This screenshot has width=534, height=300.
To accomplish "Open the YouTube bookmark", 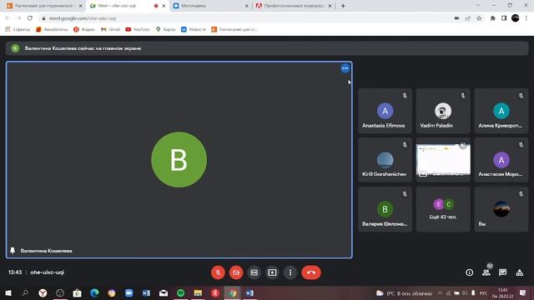I will pyautogui.click(x=138, y=30).
